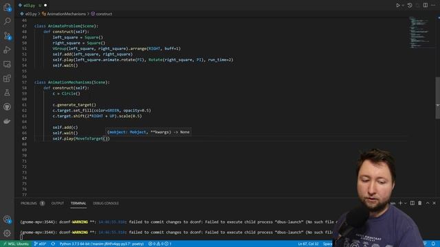Synchronize changes from the status bar icon

point(53,244)
